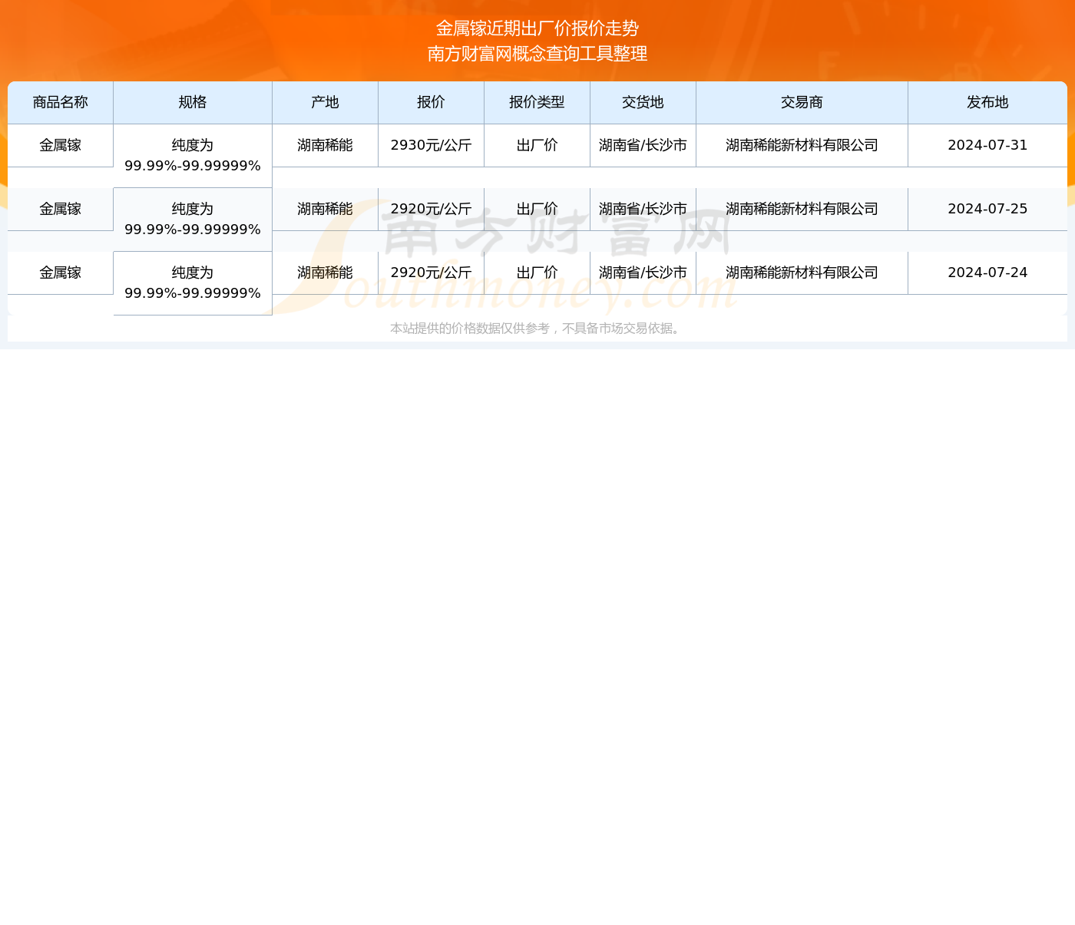This screenshot has height=925, width=1075.
Task: Click the 报价类型 column header
Action: [537, 102]
